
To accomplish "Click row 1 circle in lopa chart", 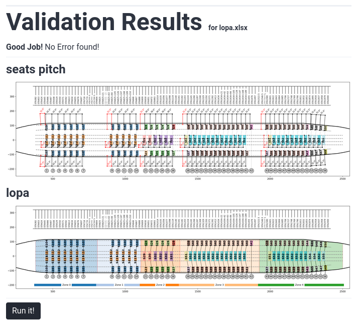I will pos(47,276).
